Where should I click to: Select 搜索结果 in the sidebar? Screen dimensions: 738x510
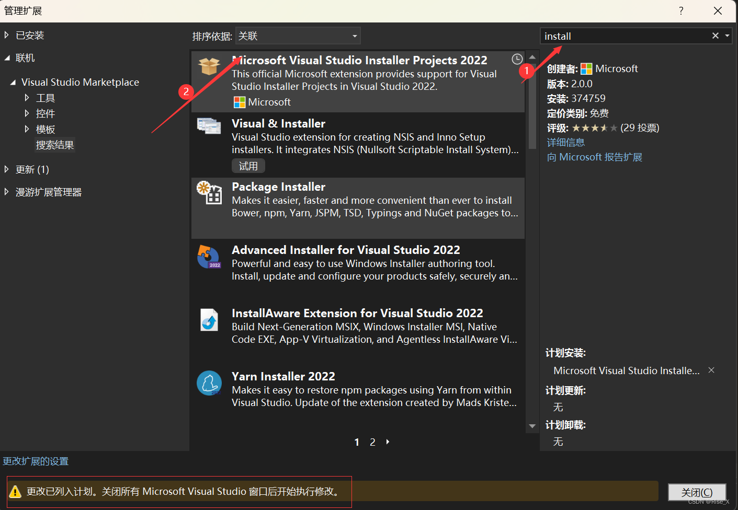click(54, 145)
